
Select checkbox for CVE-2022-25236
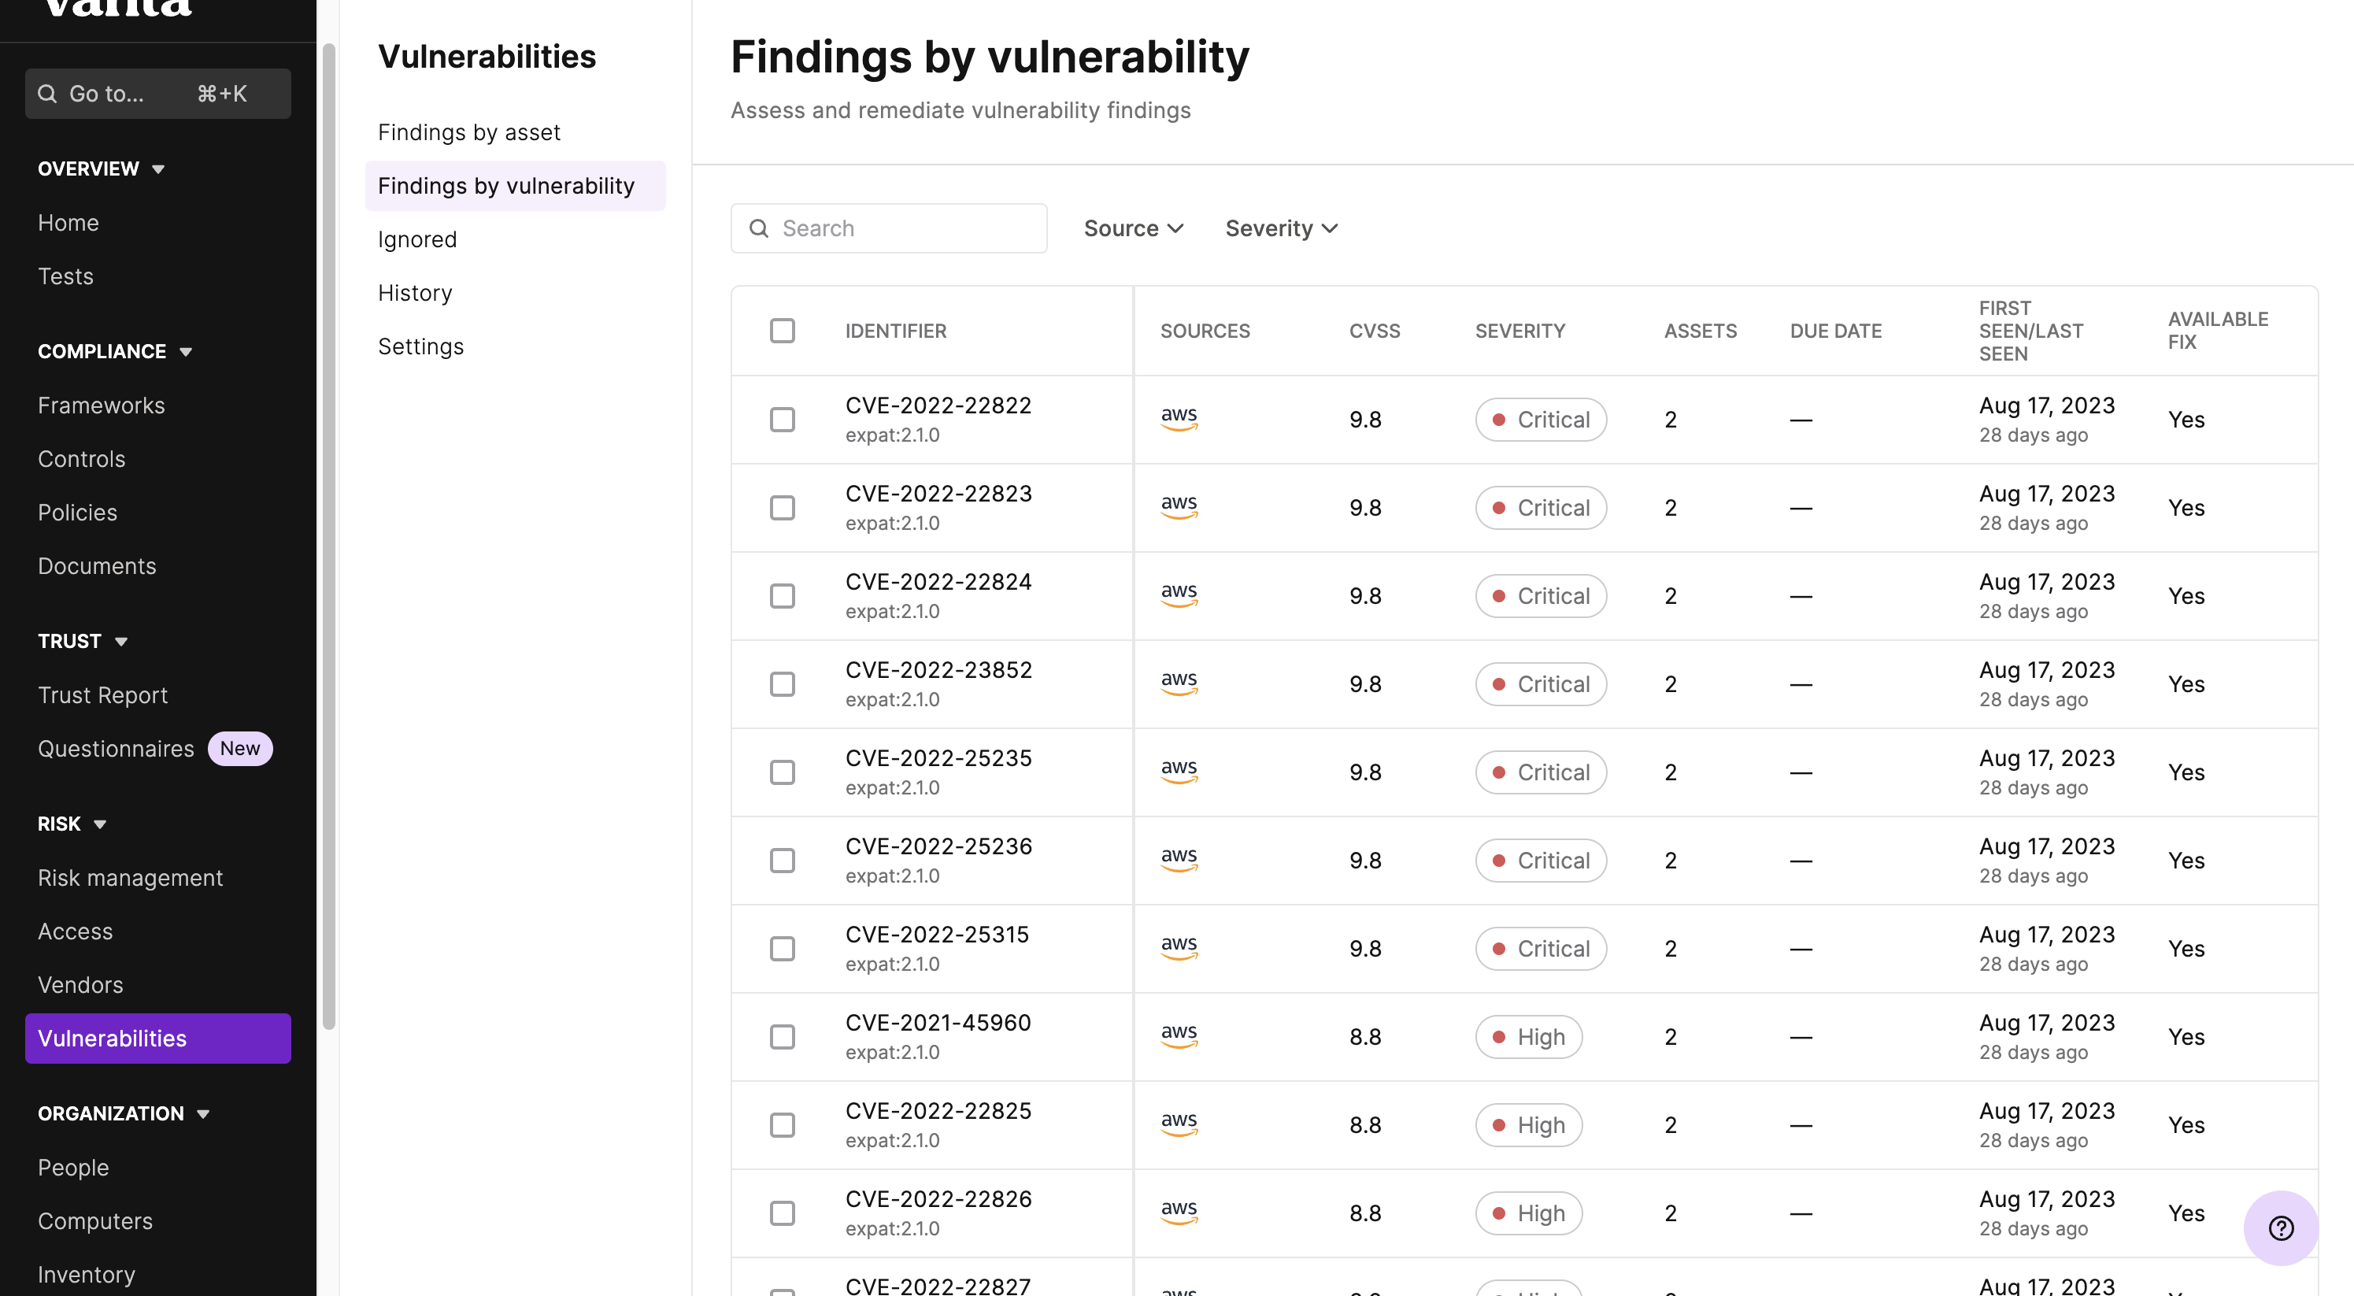coord(783,860)
